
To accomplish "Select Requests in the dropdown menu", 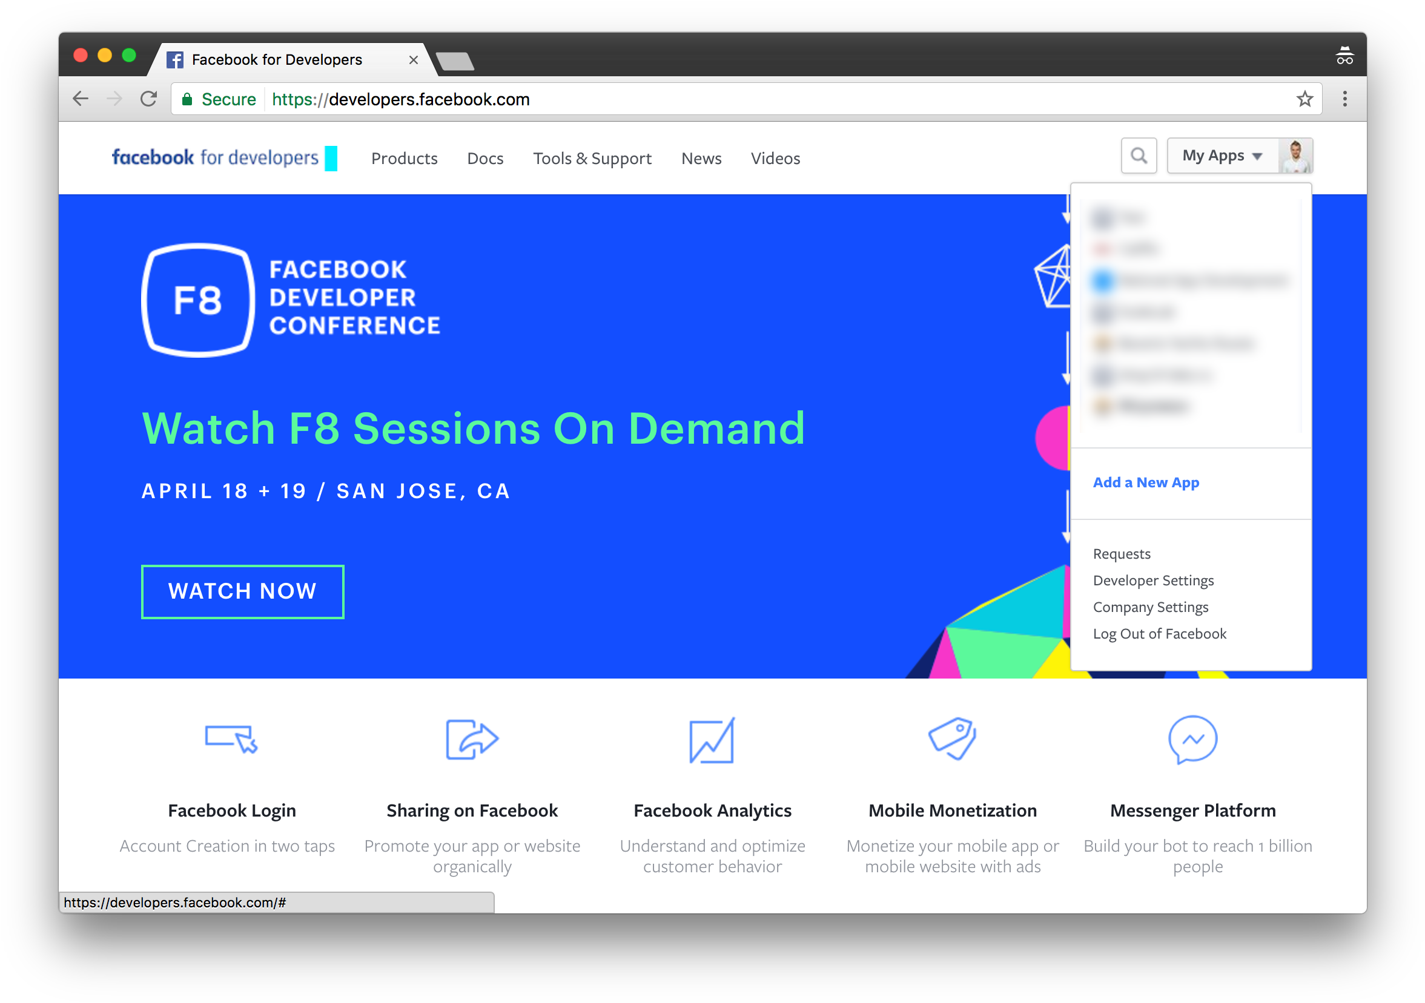I will (x=1122, y=553).
